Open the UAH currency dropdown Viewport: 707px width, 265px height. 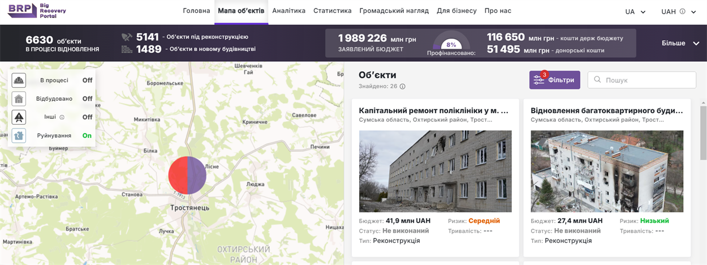click(679, 11)
